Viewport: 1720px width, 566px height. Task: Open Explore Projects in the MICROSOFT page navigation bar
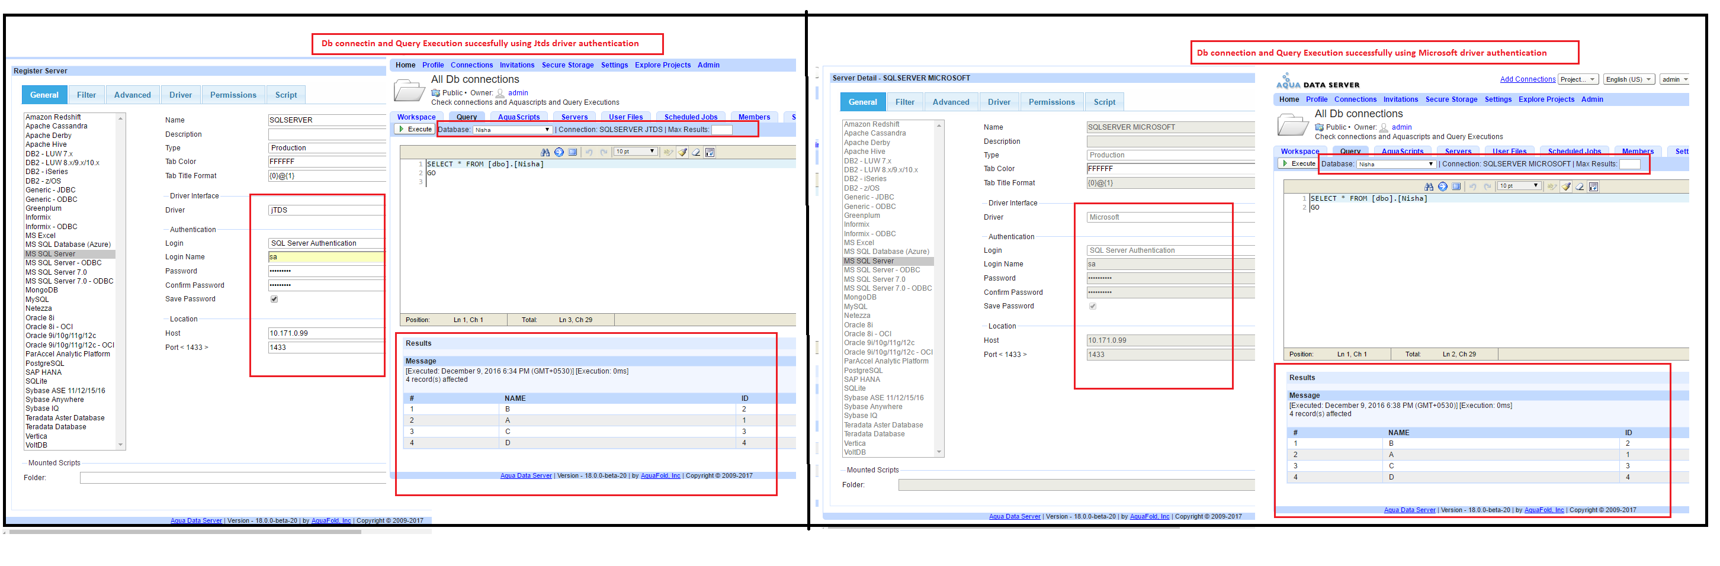(1546, 99)
